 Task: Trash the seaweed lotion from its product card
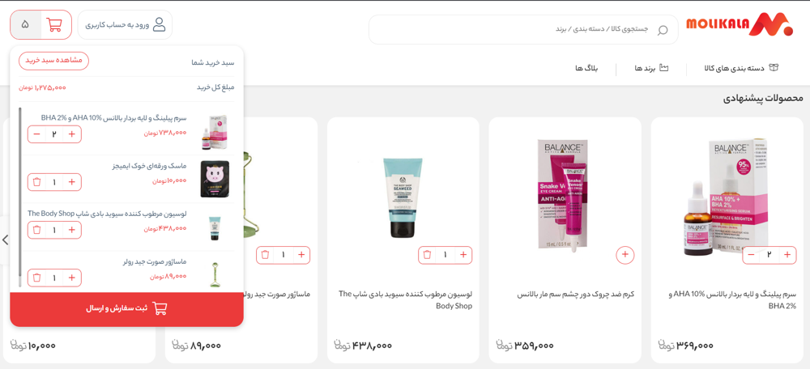[x=427, y=255]
